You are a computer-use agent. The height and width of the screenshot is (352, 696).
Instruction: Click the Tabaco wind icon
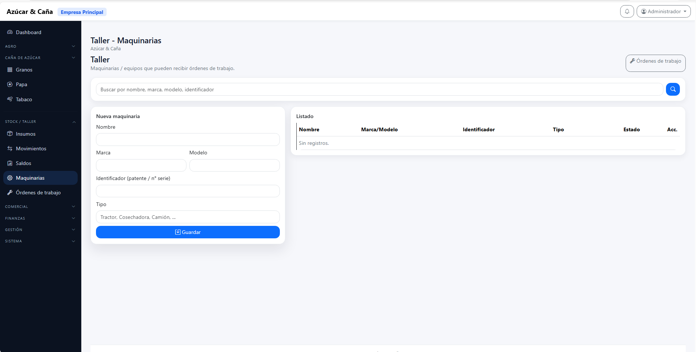coord(10,99)
